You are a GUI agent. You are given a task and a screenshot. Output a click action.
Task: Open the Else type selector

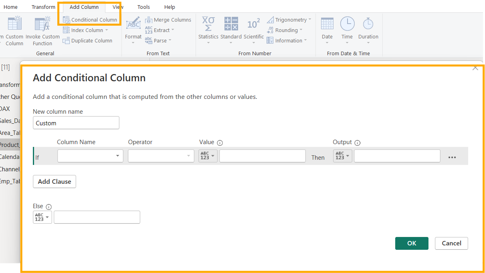click(42, 217)
